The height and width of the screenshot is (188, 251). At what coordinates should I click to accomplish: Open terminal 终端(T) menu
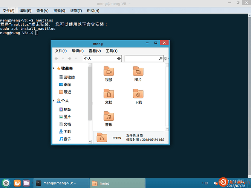(76, 11)
